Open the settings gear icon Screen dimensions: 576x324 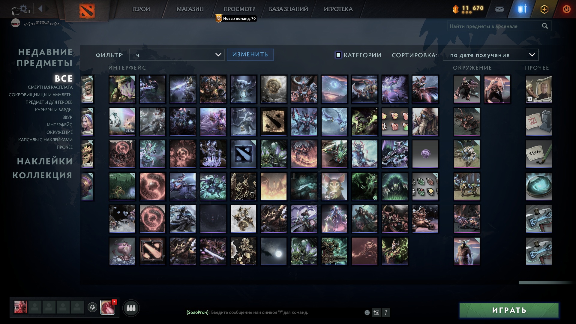point(23,8)
